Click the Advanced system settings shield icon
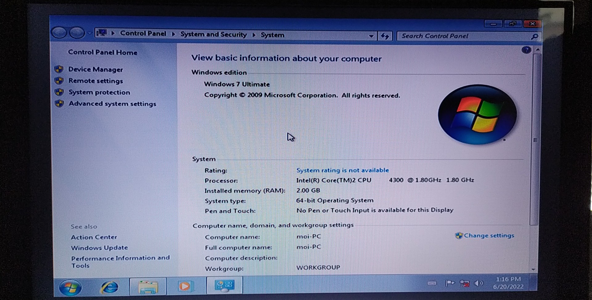 click(59, 103)
